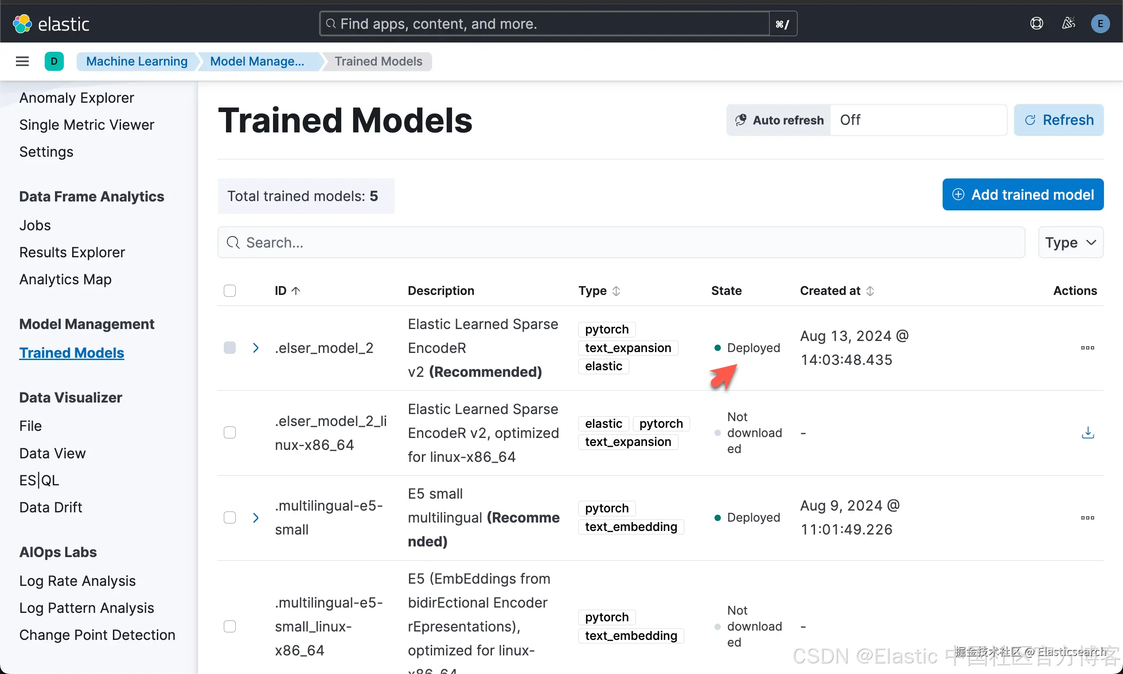Select the .multilingual-e5-small row checkbox
Screen dimensions: 1123x674
[x=230, y=518]
